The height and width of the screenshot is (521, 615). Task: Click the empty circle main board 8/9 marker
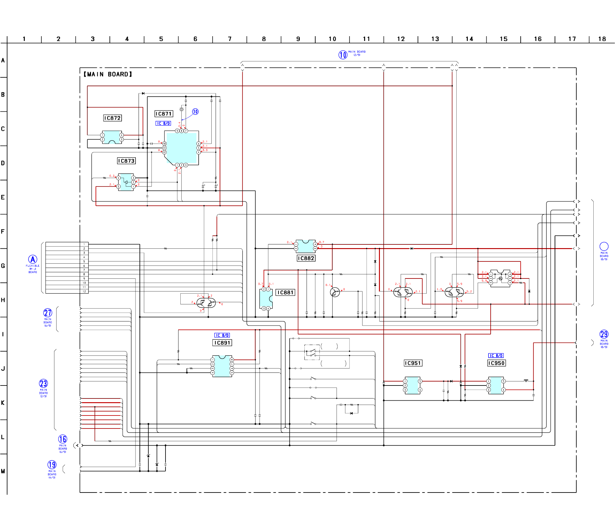coord(604,246)
